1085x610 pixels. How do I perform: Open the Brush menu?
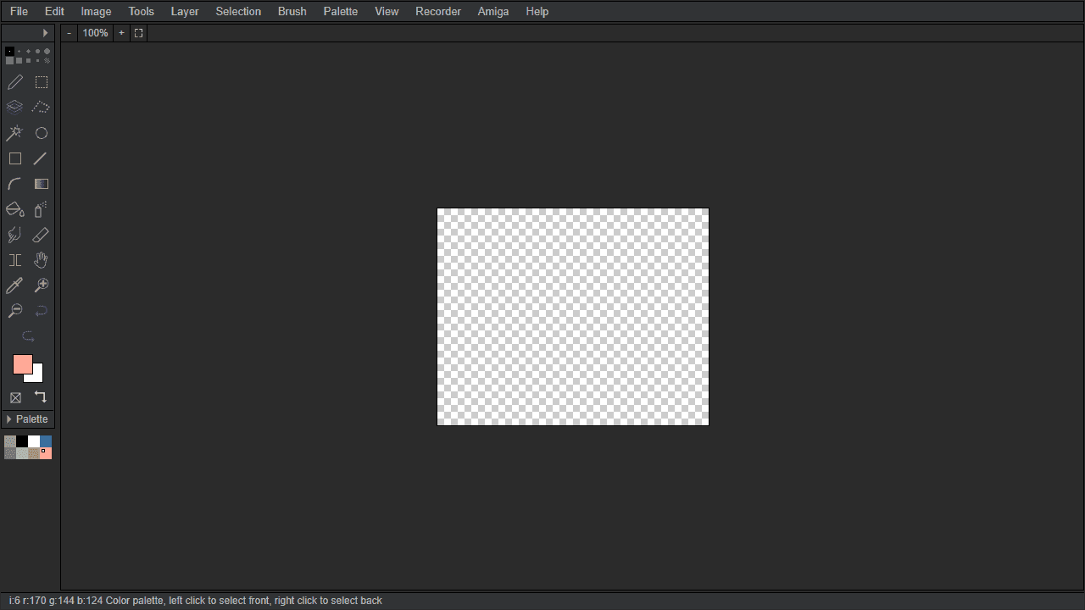tap(292, 11)
